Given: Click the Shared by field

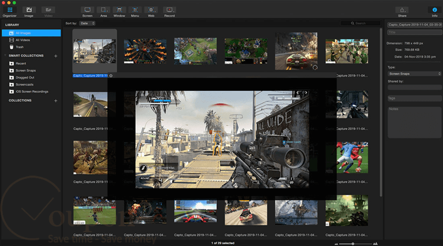Looking at the screenshot, I should point(414,87).
